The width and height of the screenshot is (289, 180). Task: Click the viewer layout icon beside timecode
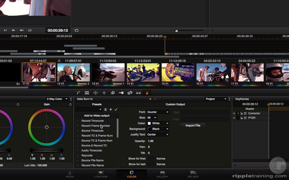click(77, 30)
